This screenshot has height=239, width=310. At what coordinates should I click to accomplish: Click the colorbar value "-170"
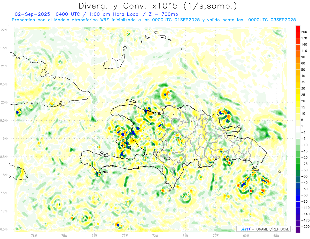coord(305,220)
